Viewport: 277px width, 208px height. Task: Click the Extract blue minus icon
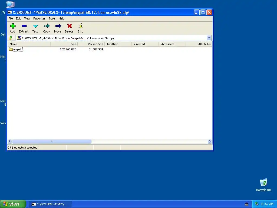[x=24, y=26]
